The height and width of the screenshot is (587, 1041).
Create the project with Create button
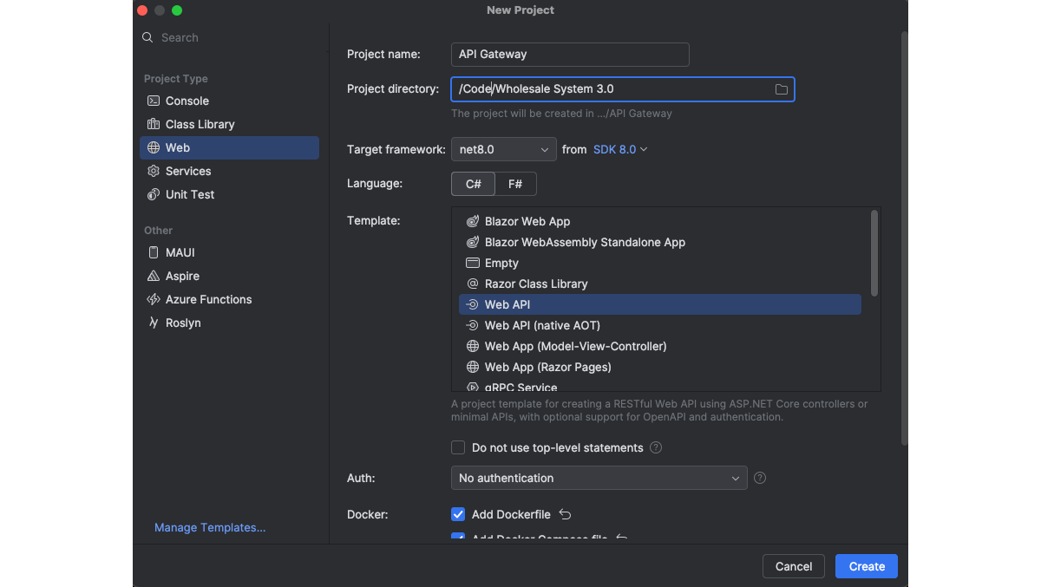point(867,566)
